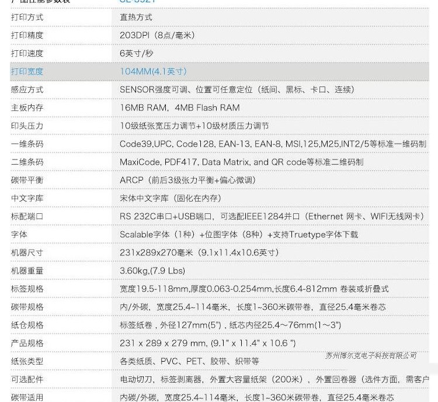This screenshot has width=438, height=402.
Task: Select the 字体 row label
Action: 19,234
